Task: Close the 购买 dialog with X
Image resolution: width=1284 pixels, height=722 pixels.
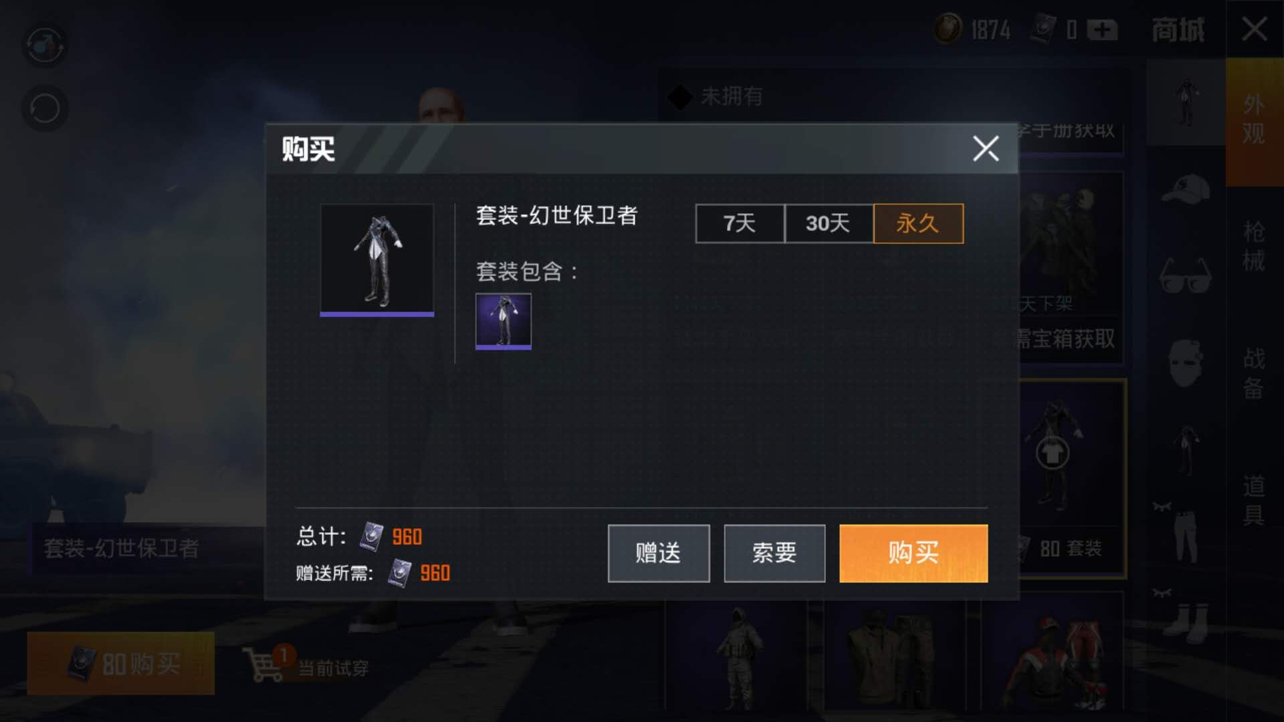Action: [986, 148]
